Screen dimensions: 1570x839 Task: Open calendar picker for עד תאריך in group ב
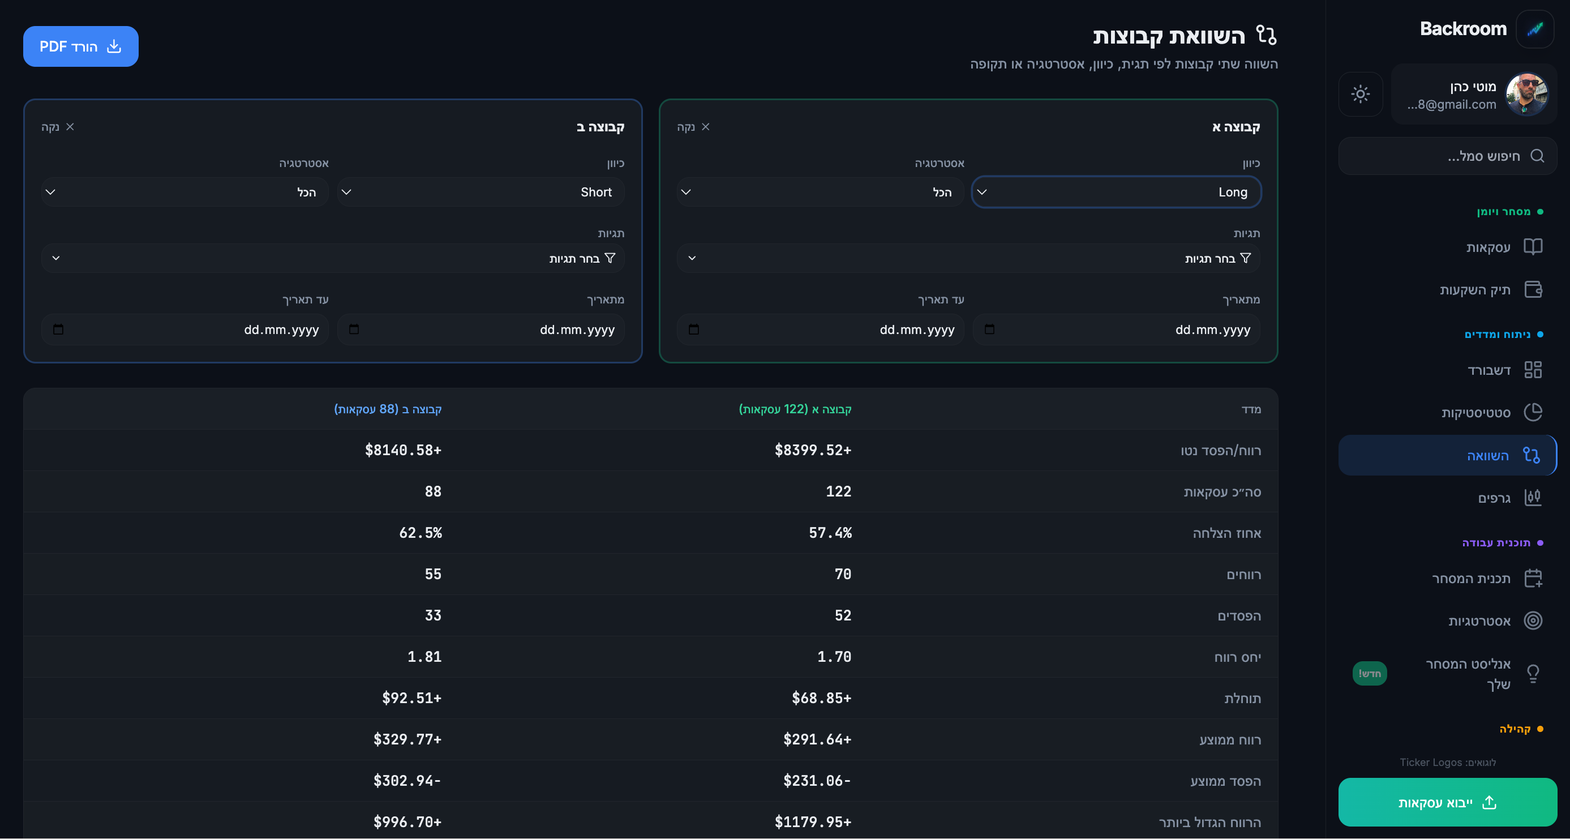[58, 330]
